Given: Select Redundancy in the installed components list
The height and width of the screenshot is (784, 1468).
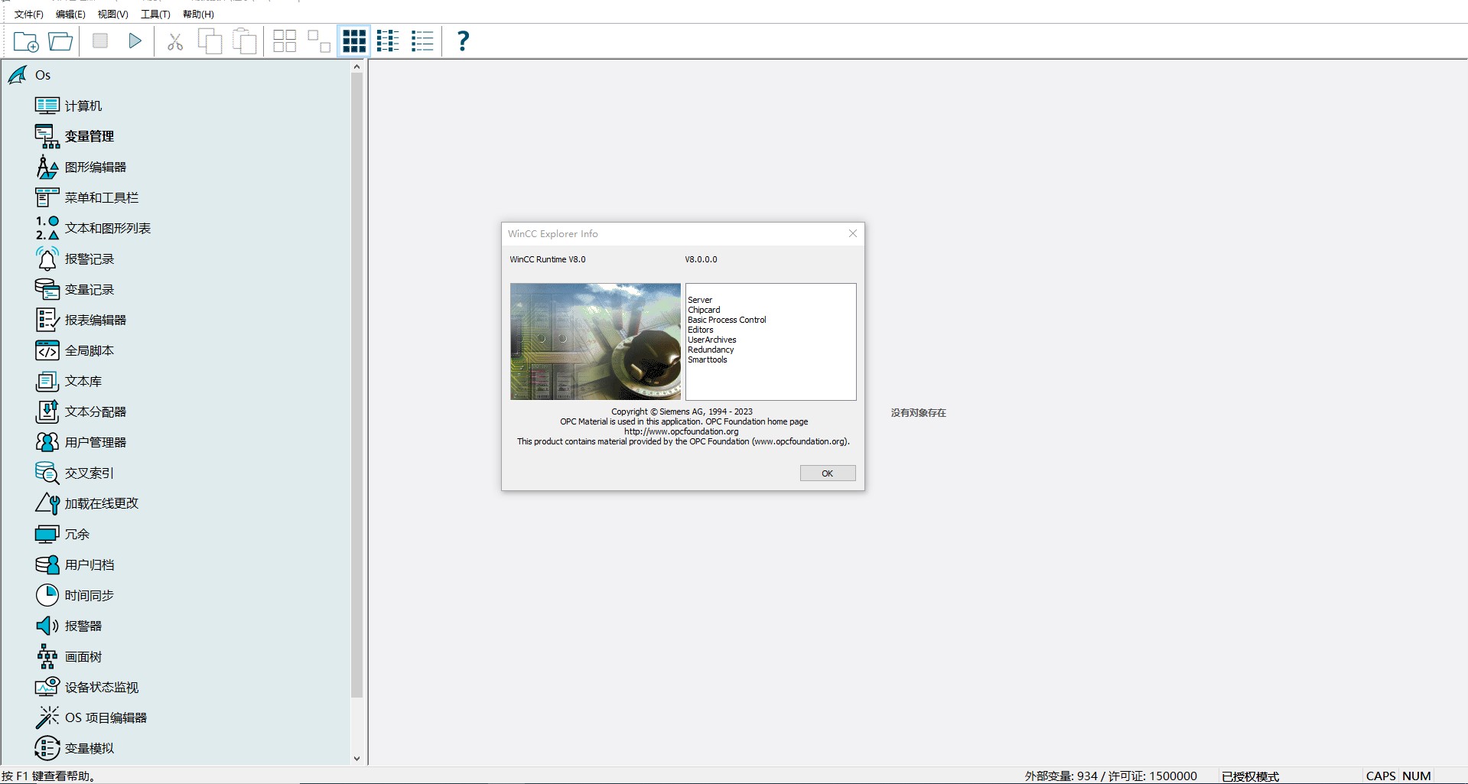Looking at the screenshot, I should (711, 350).
